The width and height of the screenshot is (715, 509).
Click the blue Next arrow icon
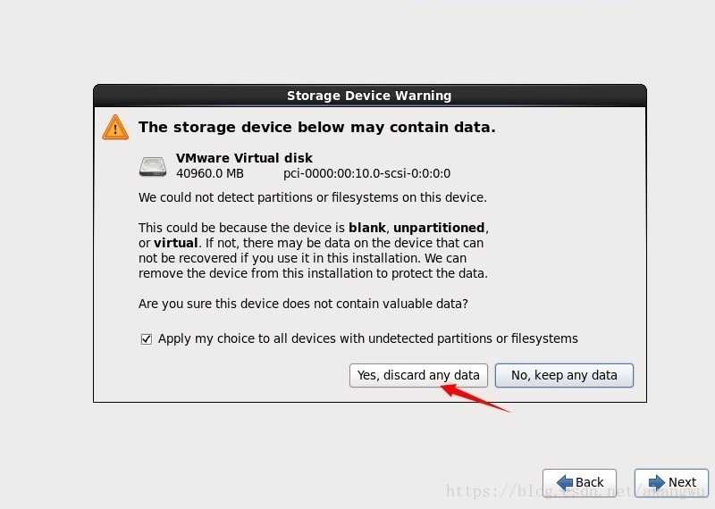657,482
